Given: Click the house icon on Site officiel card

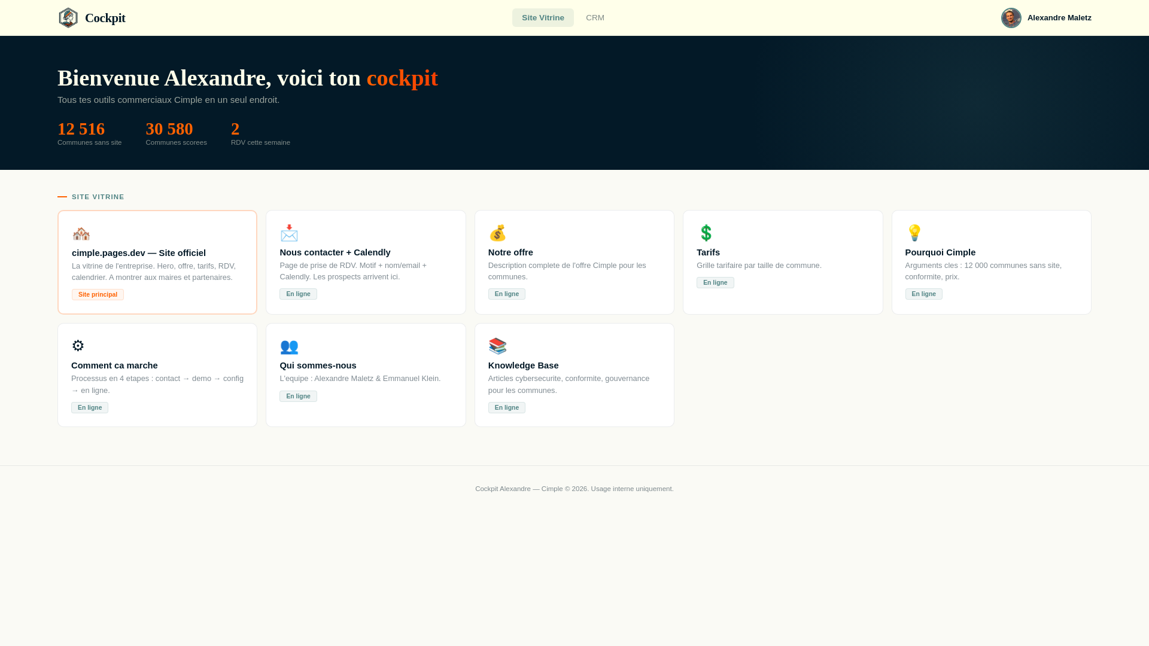Looking at the screenshot, I should 81,233.
